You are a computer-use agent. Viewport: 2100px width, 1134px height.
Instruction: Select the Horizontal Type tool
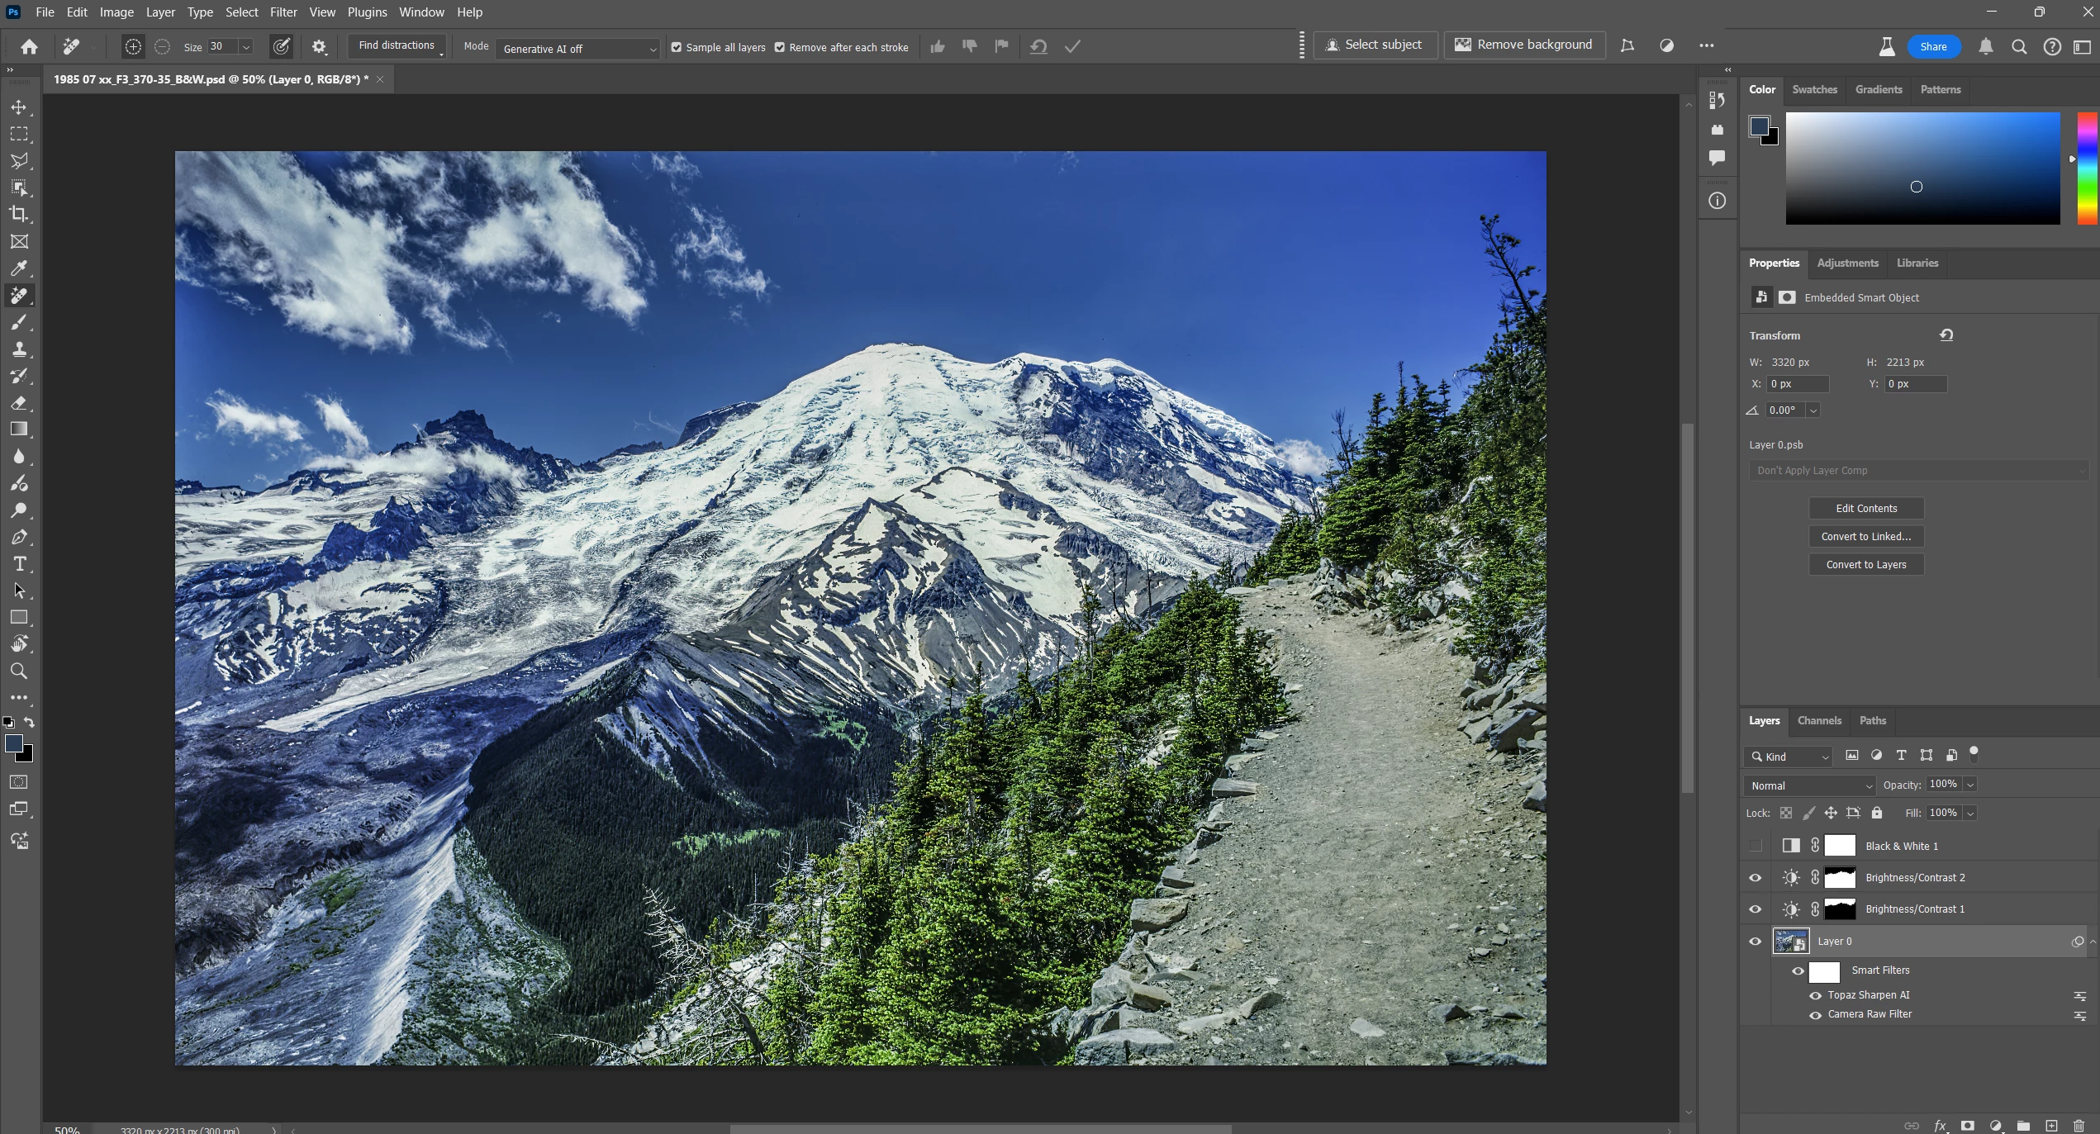click(x=19, y=564)
